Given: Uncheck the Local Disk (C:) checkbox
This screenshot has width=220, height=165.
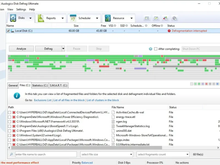Looking at the screenshot, I should [8, 31].
